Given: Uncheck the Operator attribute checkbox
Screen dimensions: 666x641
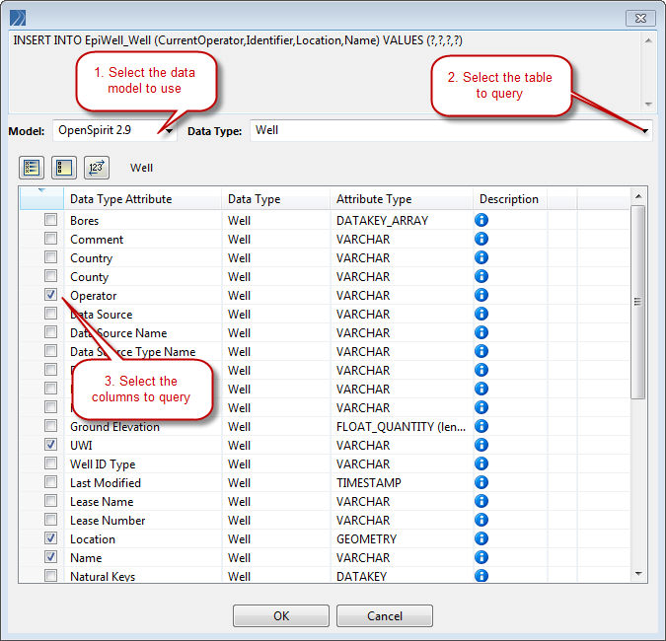Looking at the screenshot, I should tap(50, 296).
